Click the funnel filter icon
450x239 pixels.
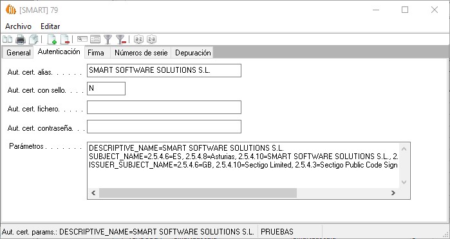(108, 39)
